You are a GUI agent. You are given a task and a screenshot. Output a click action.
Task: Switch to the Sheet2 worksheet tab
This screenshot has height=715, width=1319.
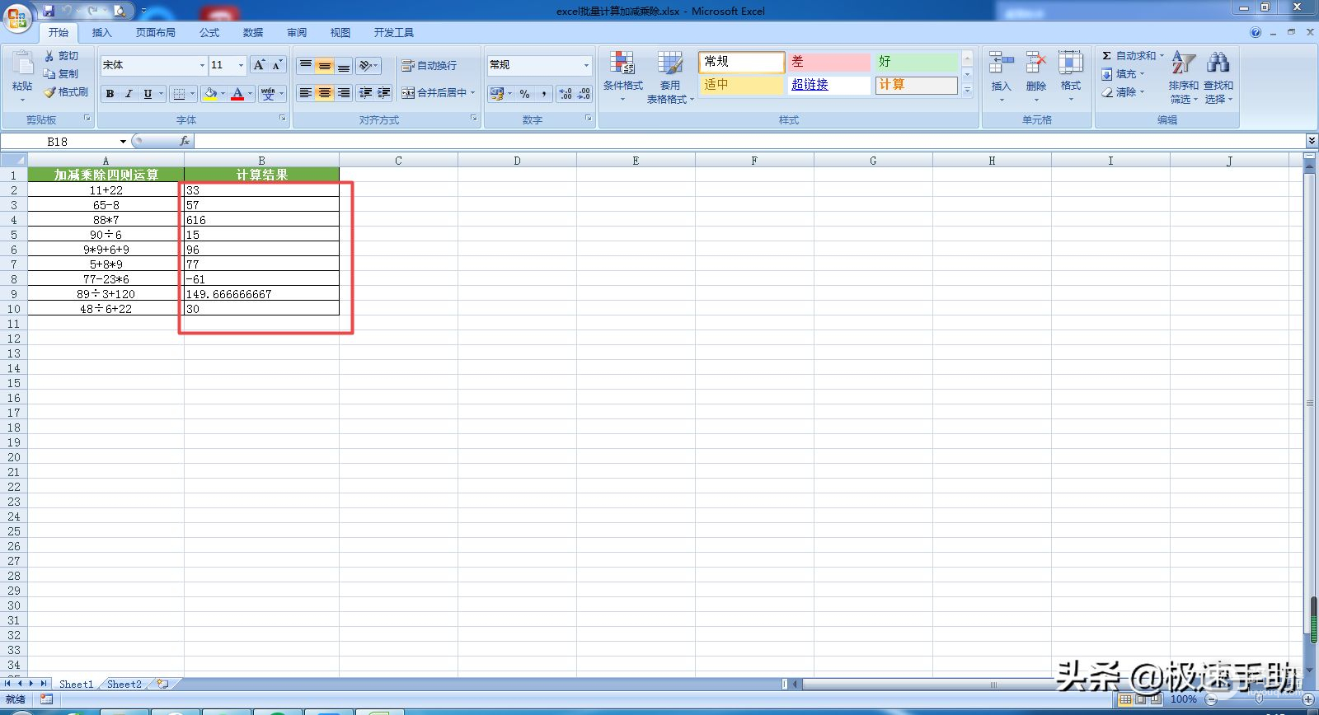click(x=124, y=684)
